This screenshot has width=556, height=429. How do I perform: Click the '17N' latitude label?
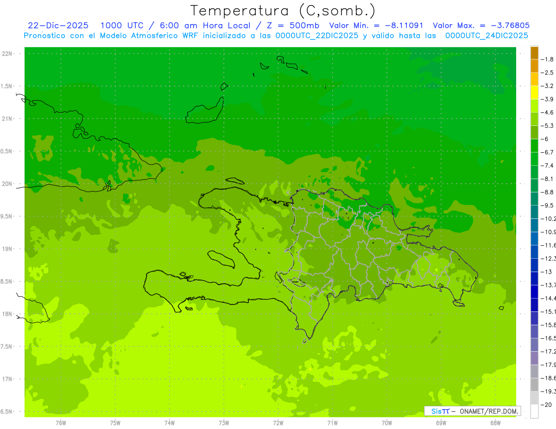tap(7, 379)
